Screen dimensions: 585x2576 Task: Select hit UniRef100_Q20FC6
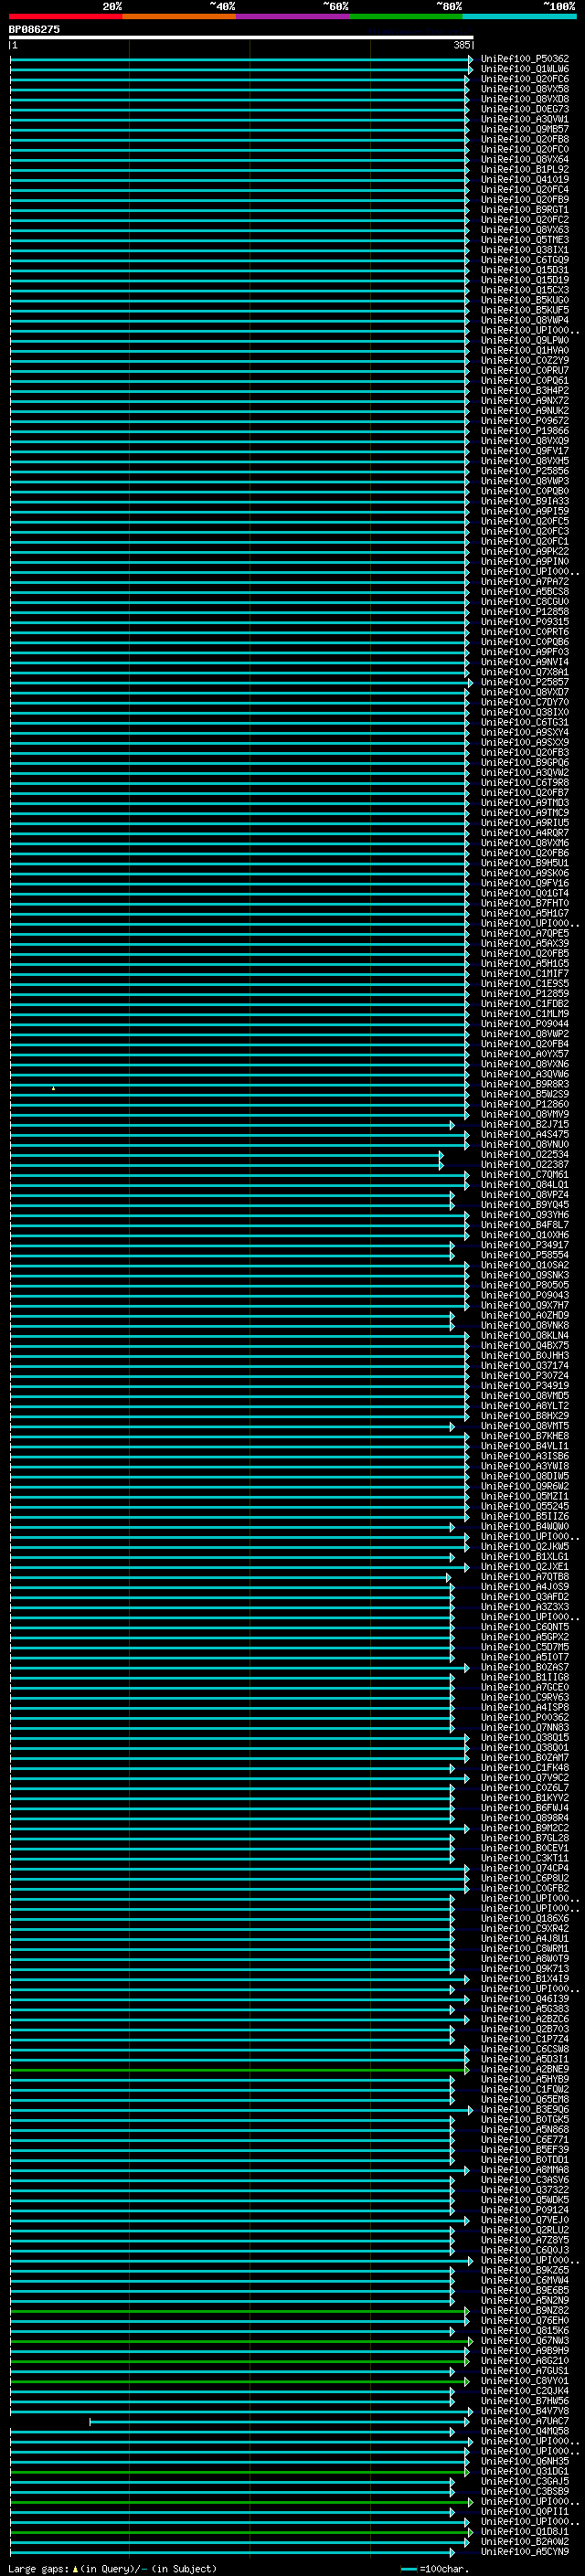tap(525, 79)
